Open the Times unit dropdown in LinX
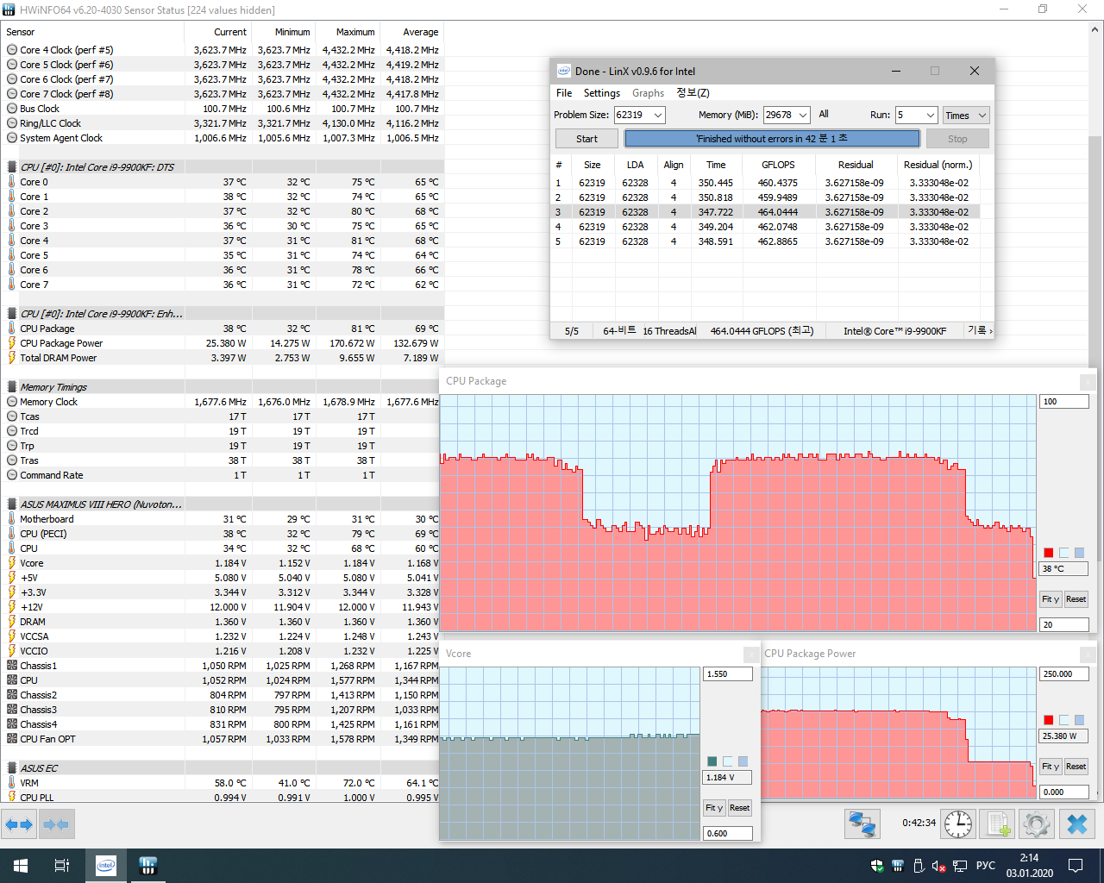The height and width of the screenshot is (883, 1104). tap(965, 115)
